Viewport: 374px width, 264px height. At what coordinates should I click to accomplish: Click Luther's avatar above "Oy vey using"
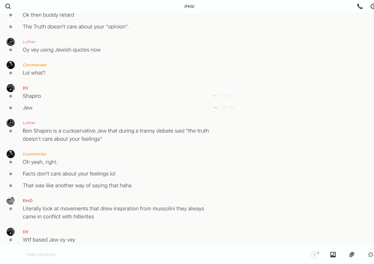point(11,42)
